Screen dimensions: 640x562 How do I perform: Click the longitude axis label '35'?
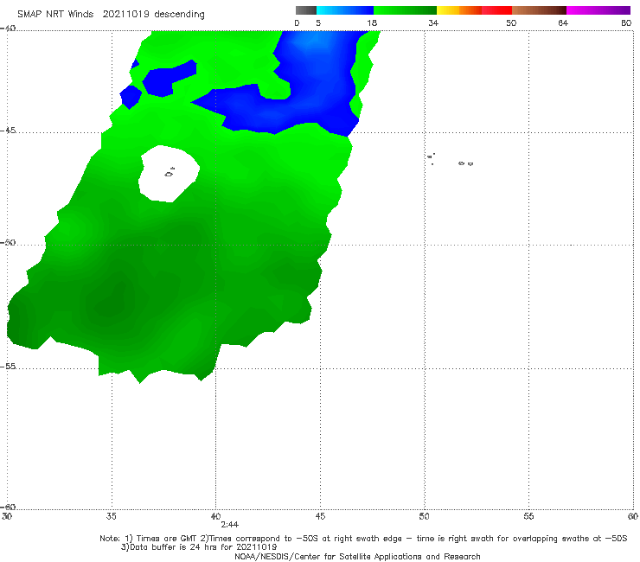tap(112, 516)
